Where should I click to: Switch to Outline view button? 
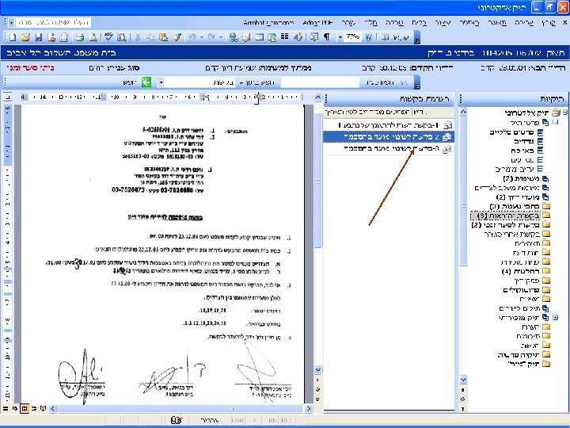tap(34, 409)
